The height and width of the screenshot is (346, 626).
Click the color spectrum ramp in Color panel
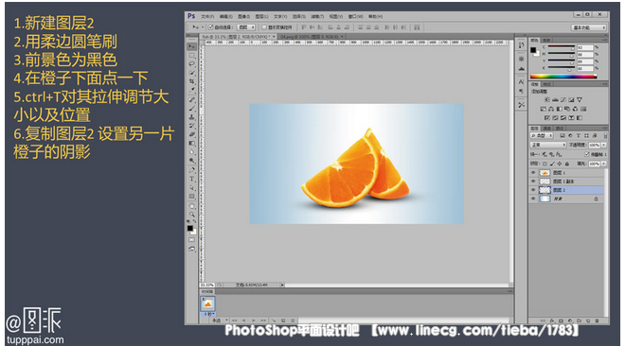pyautogui.click(x=563, y=77)
